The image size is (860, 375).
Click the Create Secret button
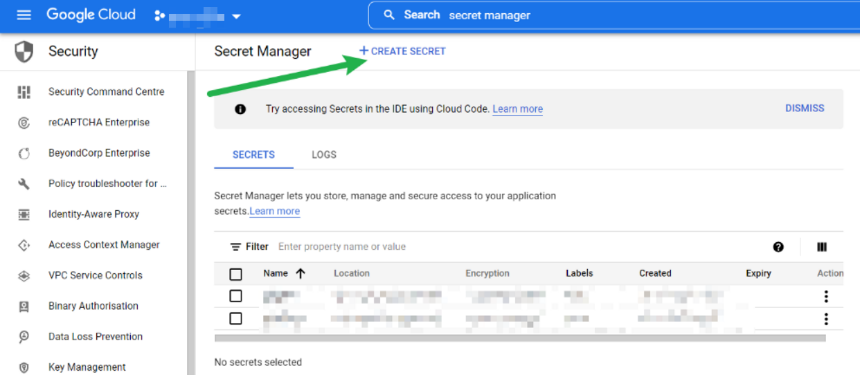coord(402,51)
